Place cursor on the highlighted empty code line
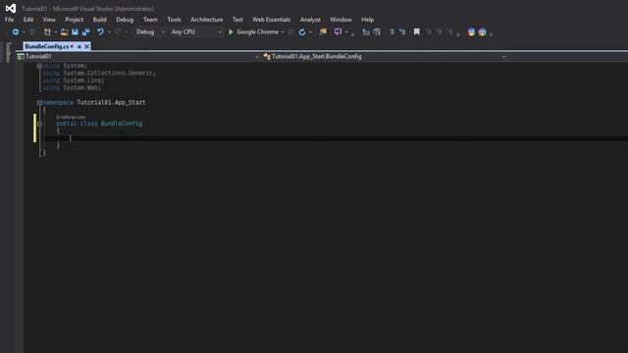The height and width of the screenshot is (353, 628). pyautogui.click(x=336, y=138)
